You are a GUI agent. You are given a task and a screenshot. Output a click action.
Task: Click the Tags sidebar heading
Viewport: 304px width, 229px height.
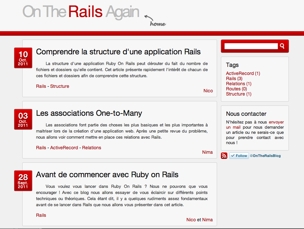tap(232, 65)
